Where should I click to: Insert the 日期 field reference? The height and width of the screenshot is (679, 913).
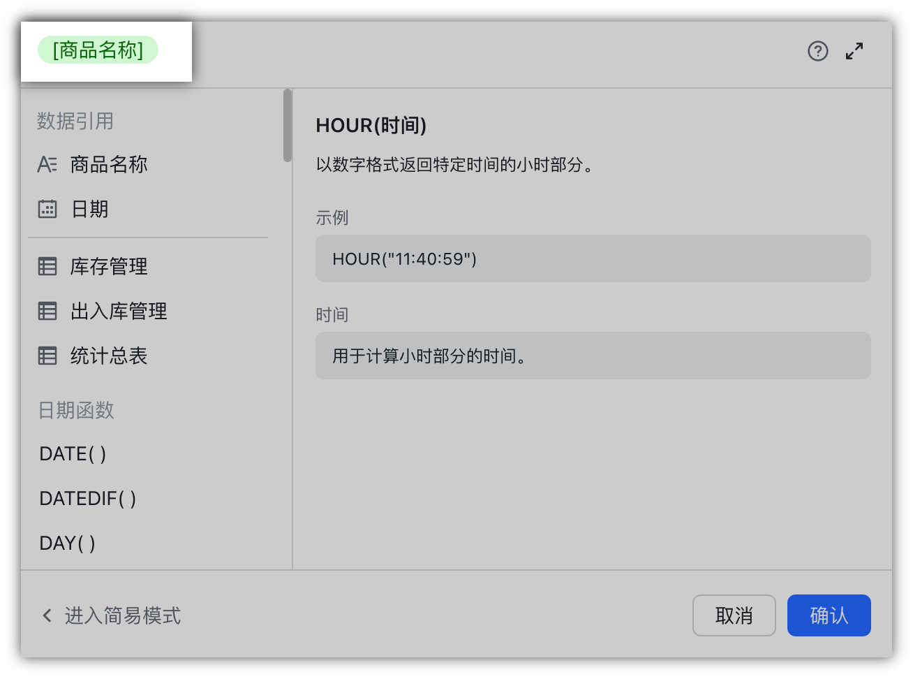point(88,209)
